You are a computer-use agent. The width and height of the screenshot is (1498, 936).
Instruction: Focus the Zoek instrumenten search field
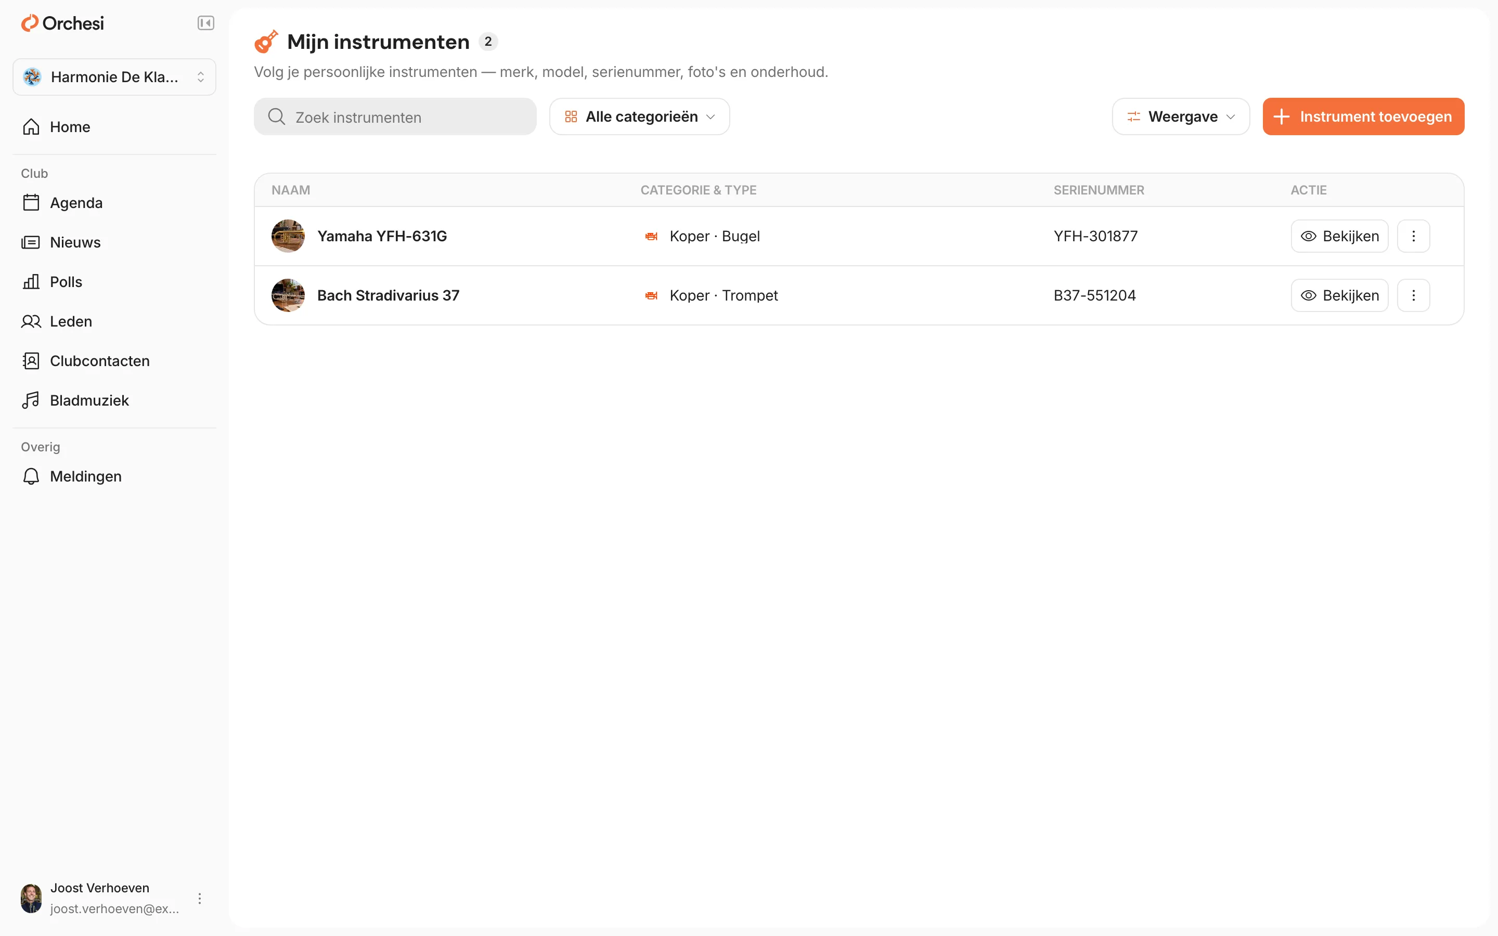pos(395,116)
